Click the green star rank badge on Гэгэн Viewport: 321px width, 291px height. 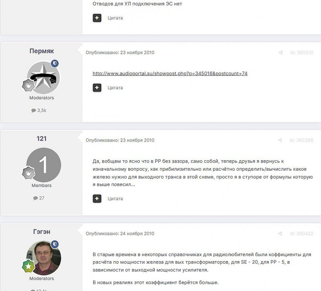[x=28, y=266]
